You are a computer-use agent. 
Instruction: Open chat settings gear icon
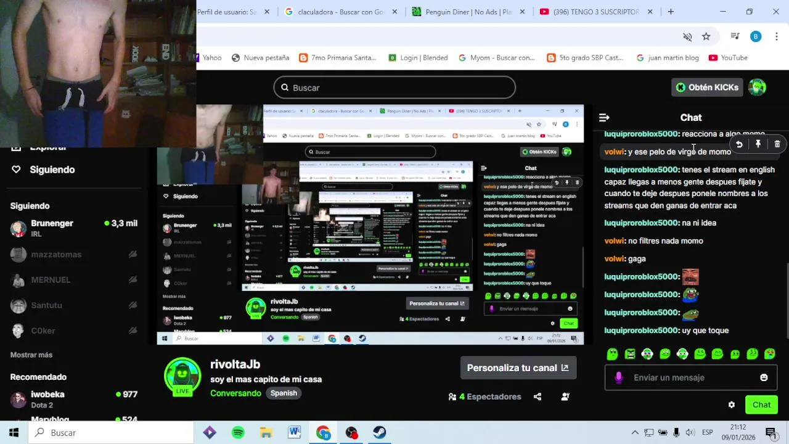(732, 405)
